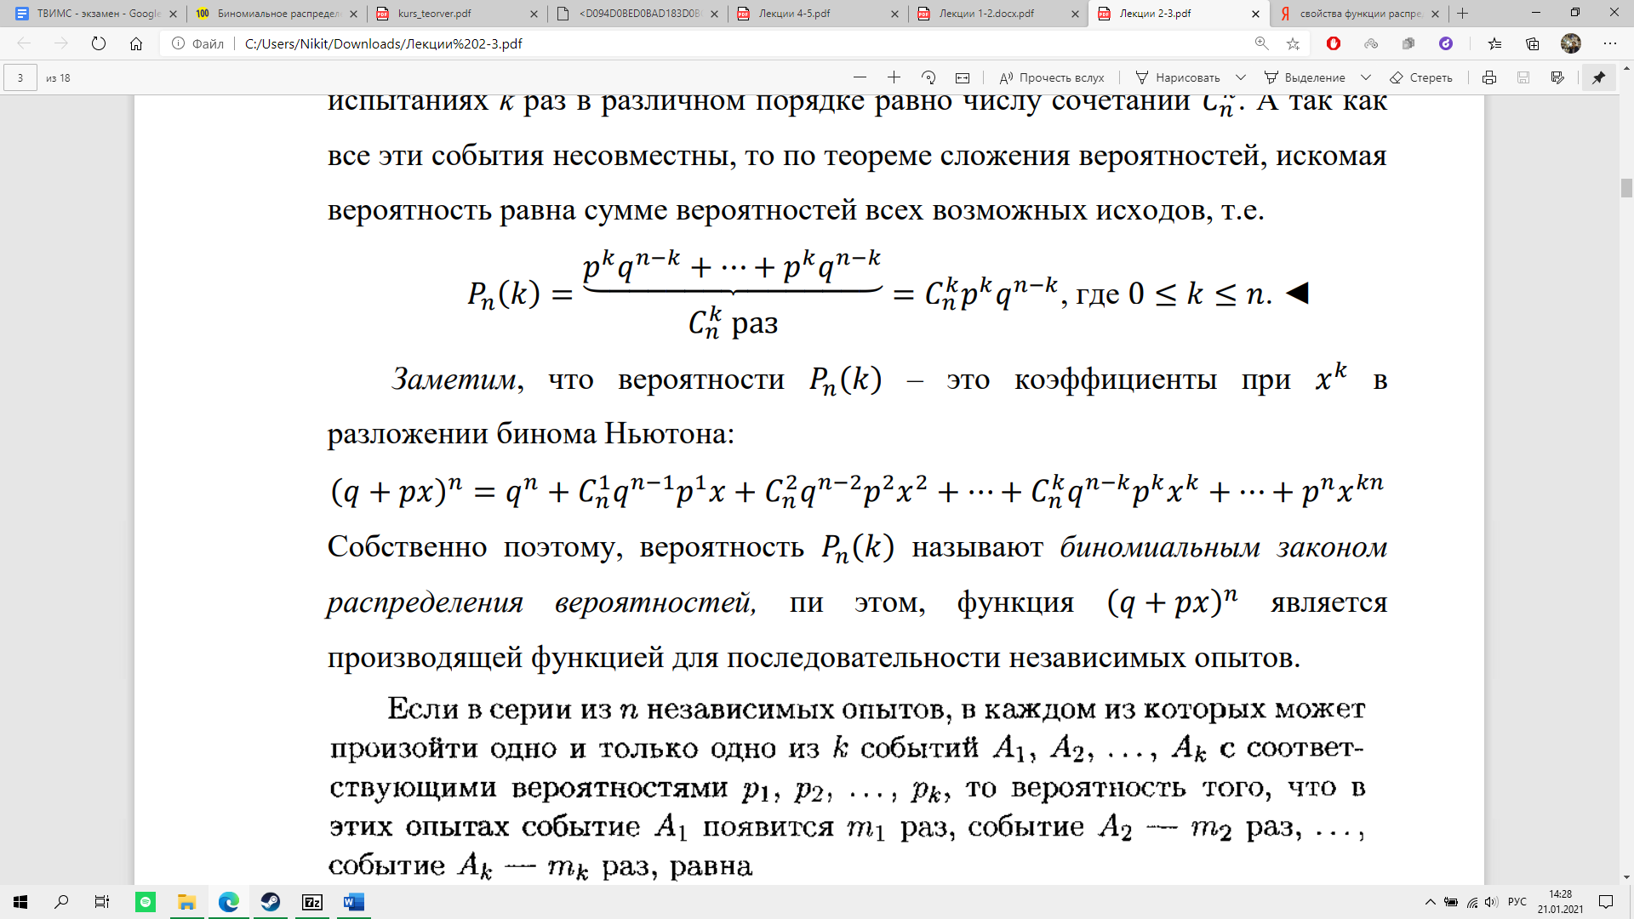This screenshot has height=919, width=1634.
Task: Switch to kurs_teorver.pdf tab
Action: pos(457,14)
